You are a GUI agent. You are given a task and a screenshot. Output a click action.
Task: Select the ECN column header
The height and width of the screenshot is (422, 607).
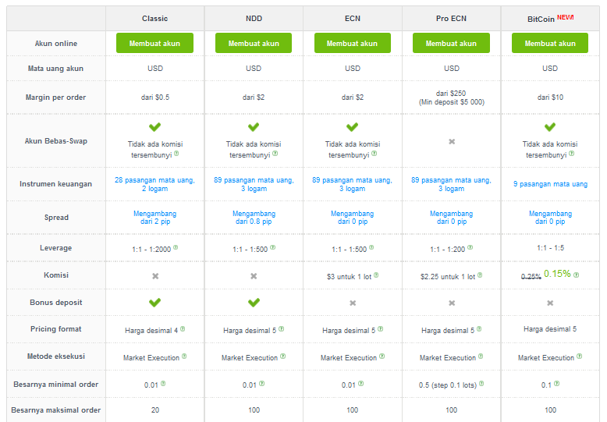coord(353,19)
